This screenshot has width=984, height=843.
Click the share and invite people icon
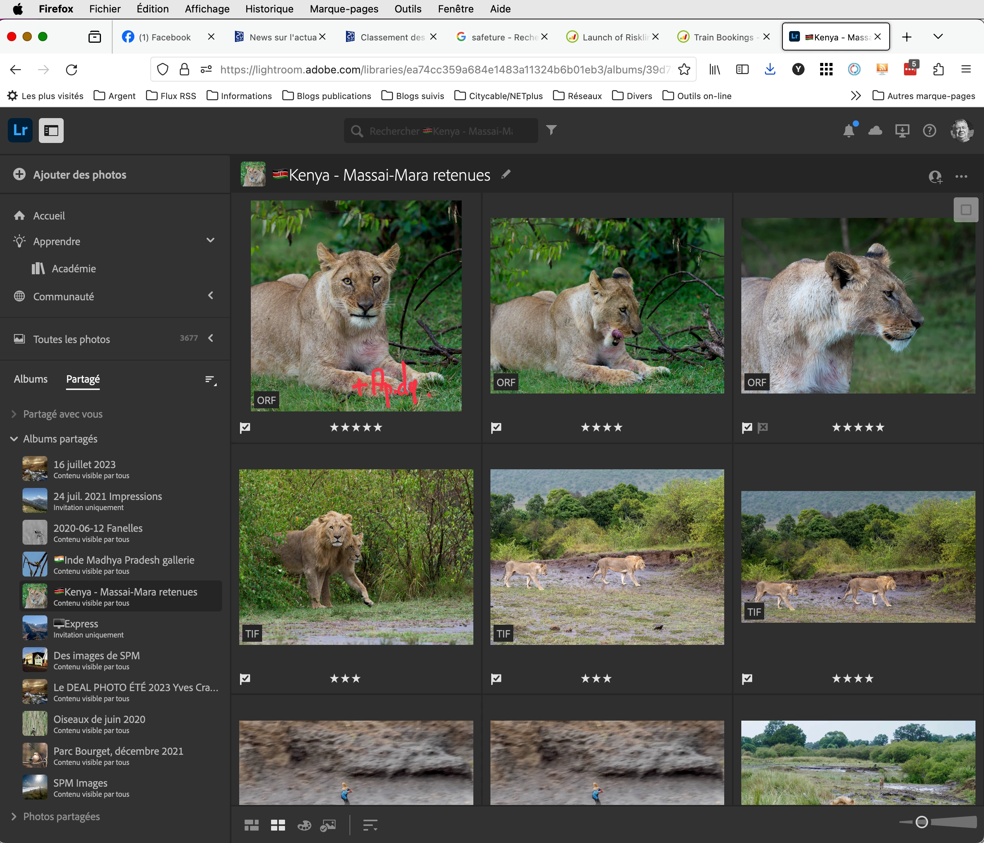click(x=935, y=176)
